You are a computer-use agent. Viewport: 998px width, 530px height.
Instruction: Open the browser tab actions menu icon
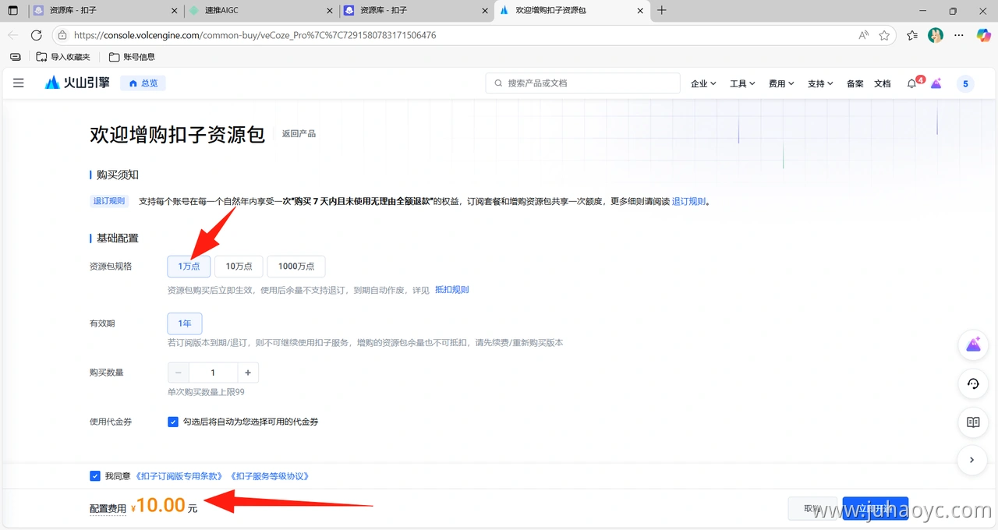[x=12, y=11]
